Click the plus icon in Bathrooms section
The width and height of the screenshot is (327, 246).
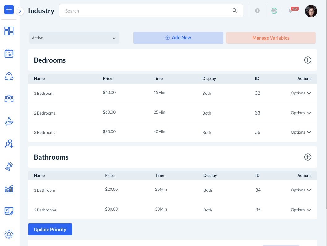[307, 157]
